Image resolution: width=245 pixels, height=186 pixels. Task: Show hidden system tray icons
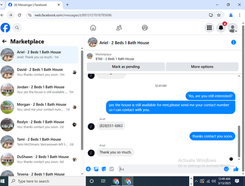196,181
